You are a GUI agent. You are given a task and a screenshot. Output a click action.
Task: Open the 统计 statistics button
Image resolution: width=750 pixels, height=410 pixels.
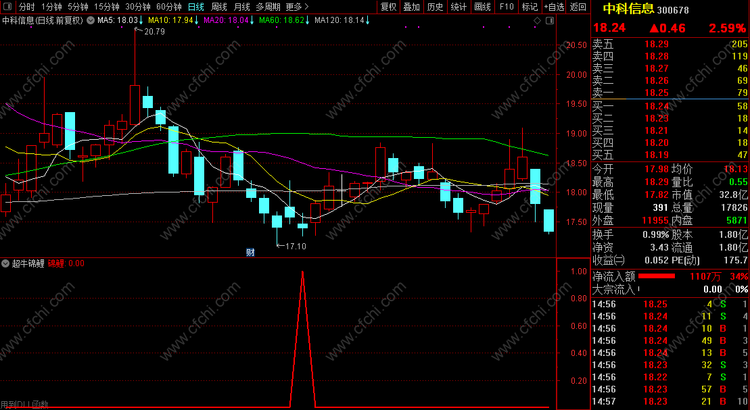tap(459, 7)
